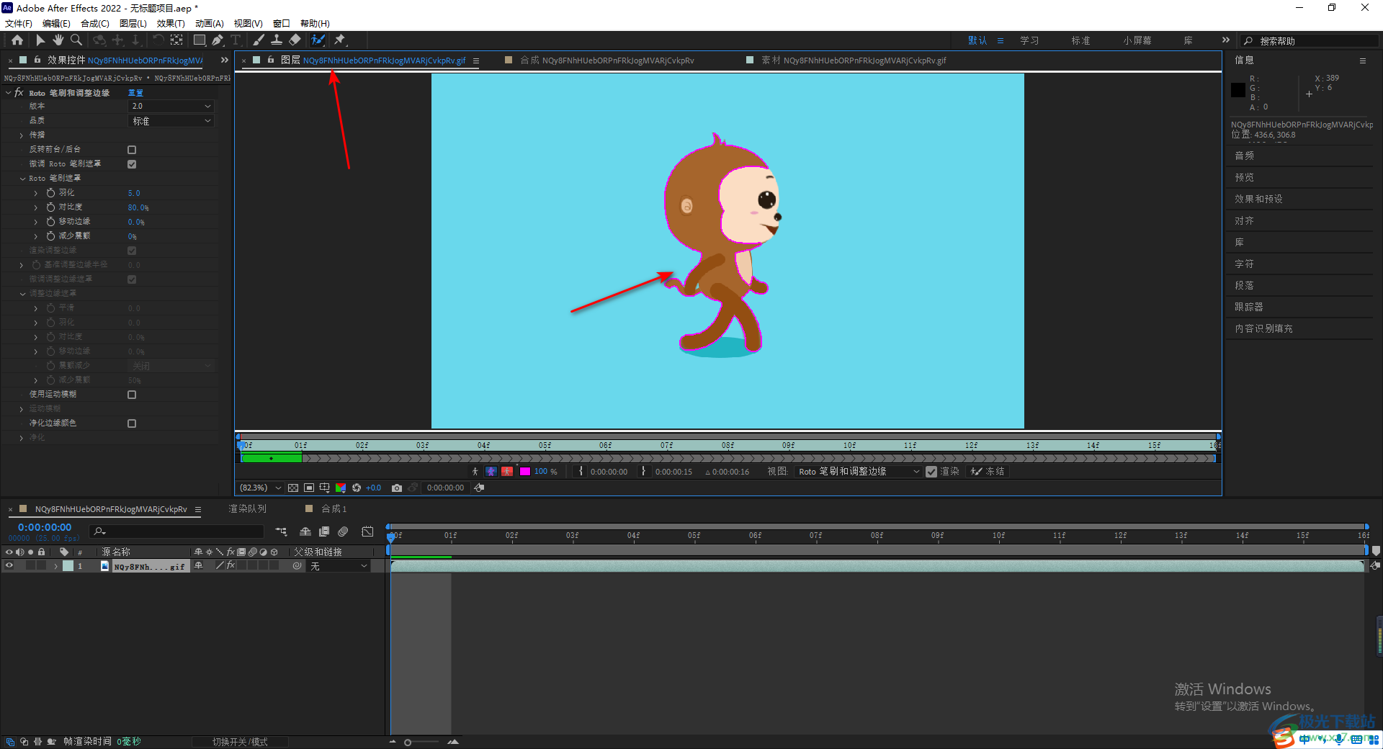Toggle the 对比度 stopwatch keyframe

point(50,207)
